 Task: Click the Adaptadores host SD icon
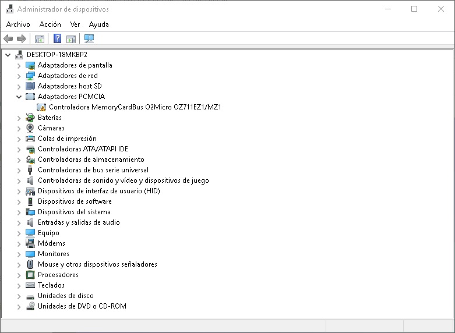[30, 86]
